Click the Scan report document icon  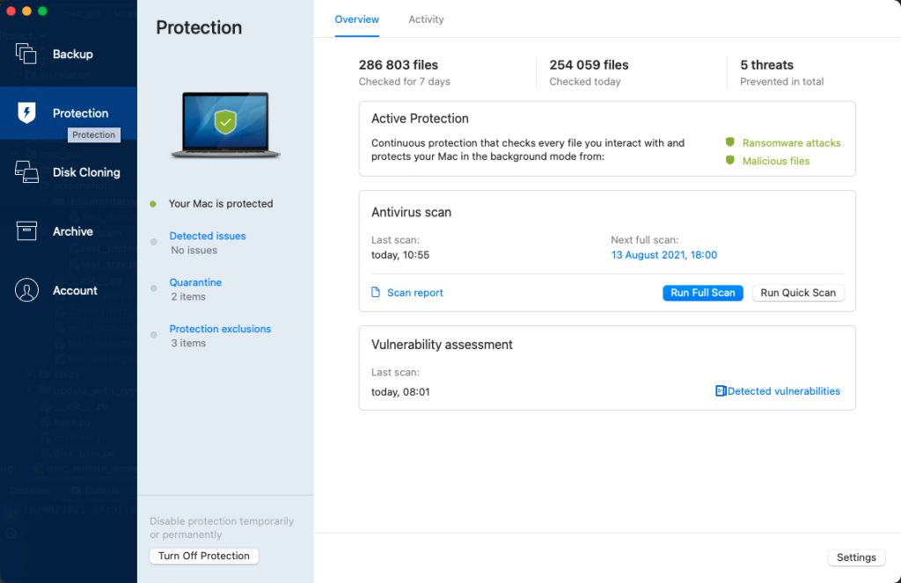(376, 293)
